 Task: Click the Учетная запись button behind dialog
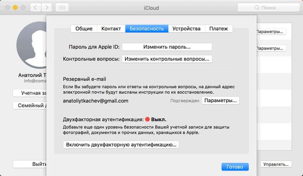pyautogui.click(x=30, y=93)
